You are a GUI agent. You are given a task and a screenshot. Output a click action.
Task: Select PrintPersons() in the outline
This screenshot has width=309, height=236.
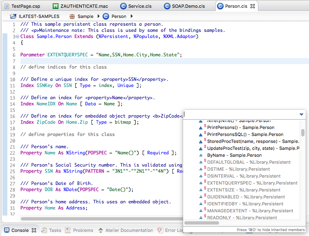(x=241, y=127)
